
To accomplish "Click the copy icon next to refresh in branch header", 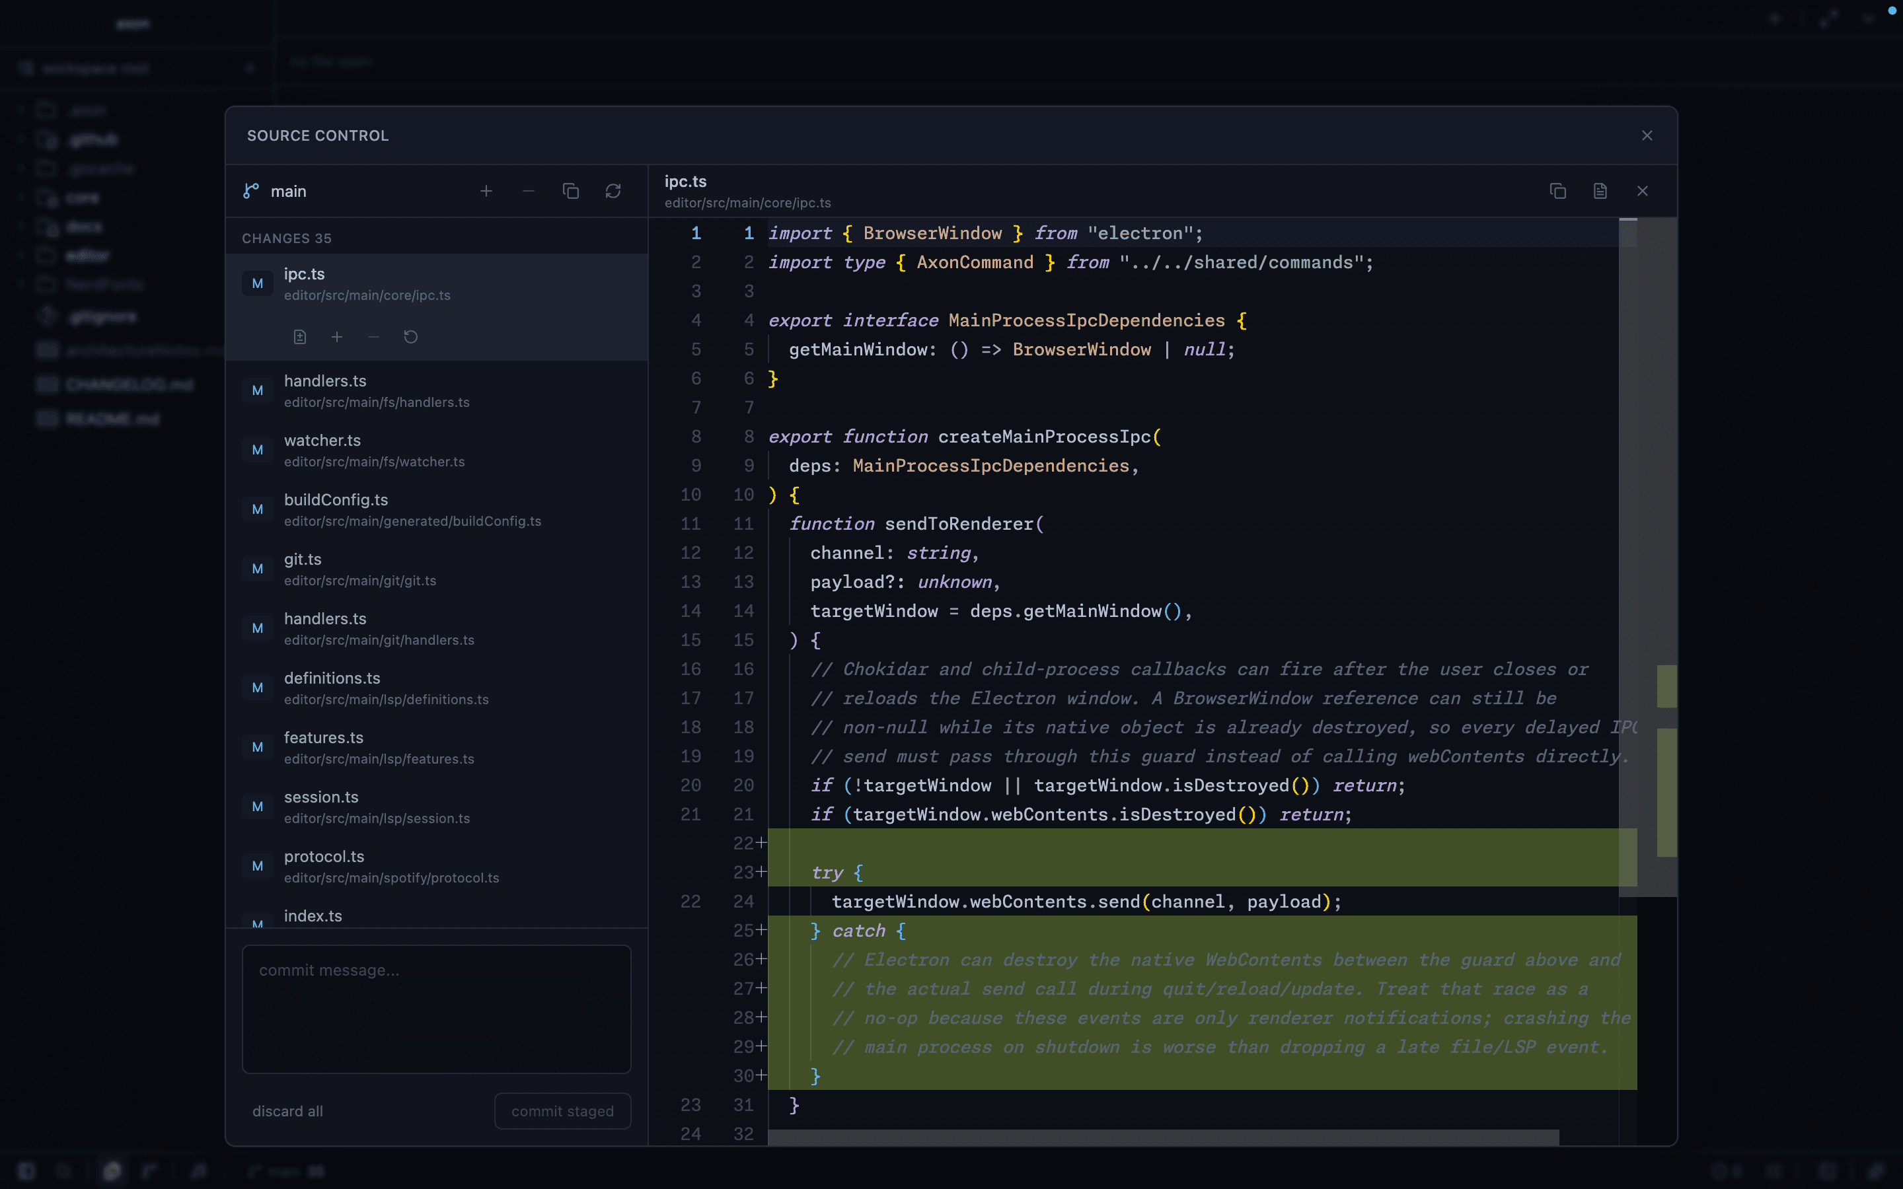I will coord(571,191).
